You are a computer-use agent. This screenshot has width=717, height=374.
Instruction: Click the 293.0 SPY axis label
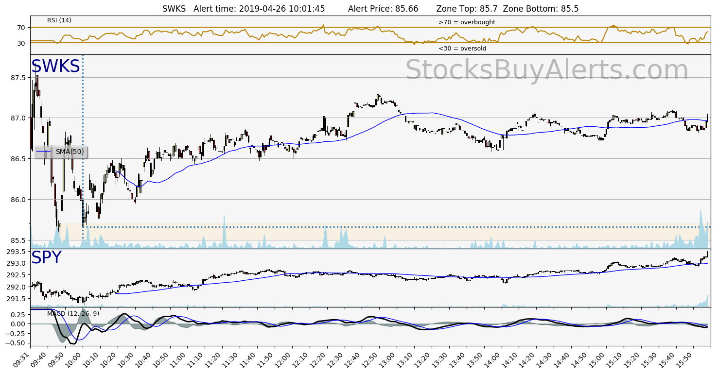(16, 263)
